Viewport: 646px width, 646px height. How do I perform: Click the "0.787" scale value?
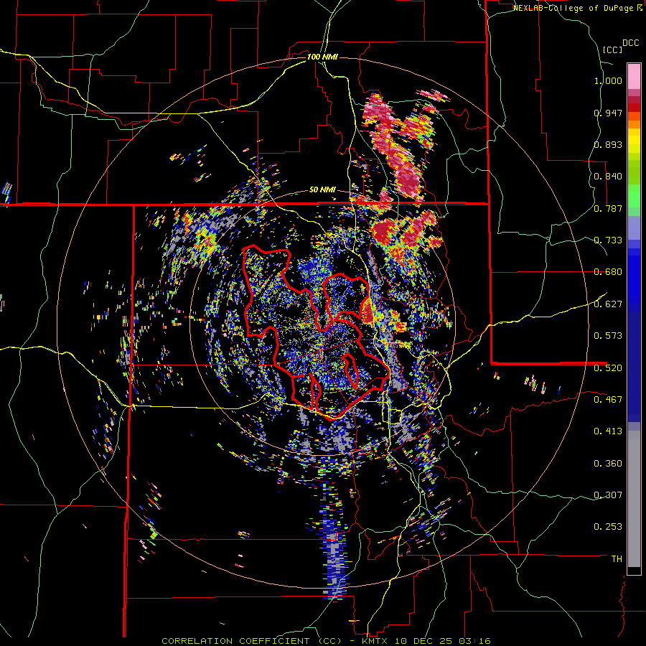tap(608, 208)
